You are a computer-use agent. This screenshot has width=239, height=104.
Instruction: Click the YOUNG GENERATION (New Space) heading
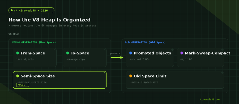click(x=34, y=42)
